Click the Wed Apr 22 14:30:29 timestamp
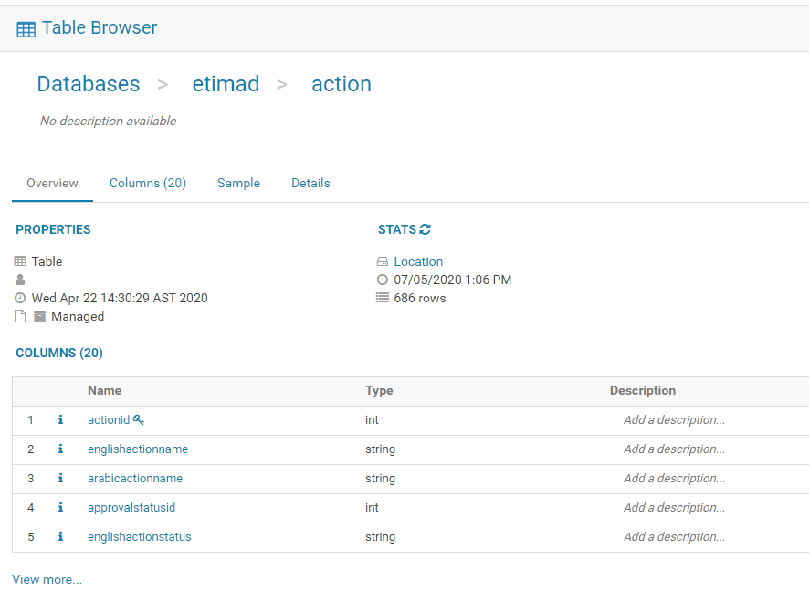This screenshot has width=809, height=592. pos(120,299)
